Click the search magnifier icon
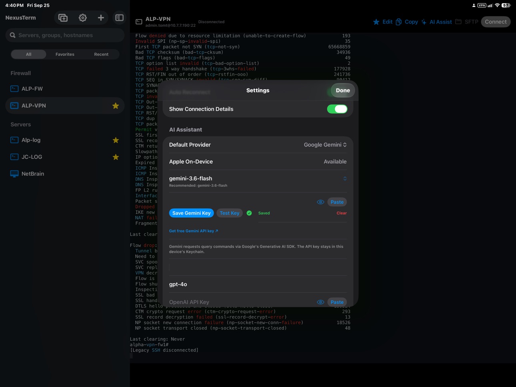 point(13,35)
